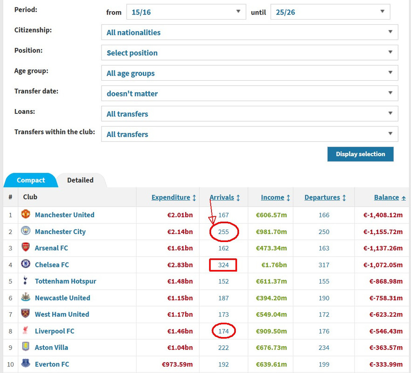411x373 pixels.
Task: Open the West Ham United club link
Action: (x=62, y=314)
